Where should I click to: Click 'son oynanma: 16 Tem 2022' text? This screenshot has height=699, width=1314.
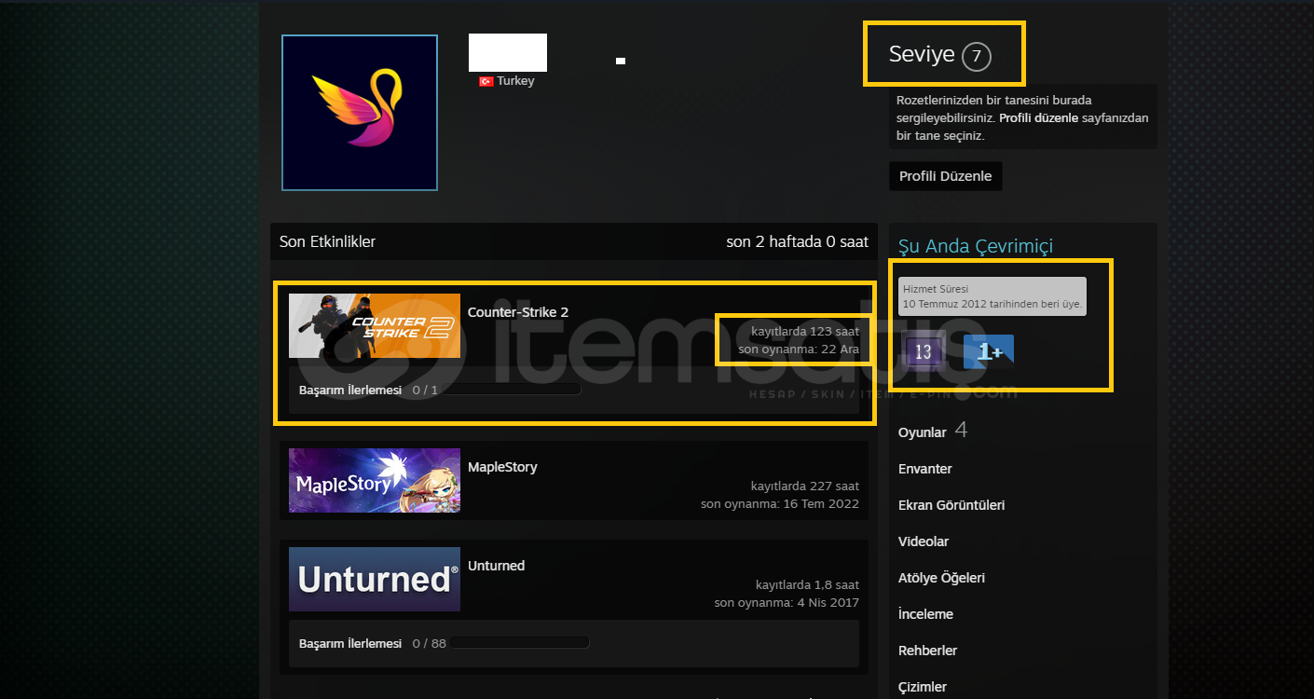tap(780, 503)
